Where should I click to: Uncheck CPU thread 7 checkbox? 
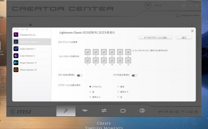pyautogui.click(x=88, y=61)
